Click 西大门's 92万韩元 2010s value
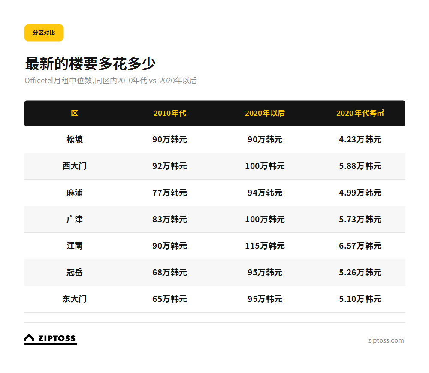This screenshot has width=429, height=373. click(x=169, y=166)
